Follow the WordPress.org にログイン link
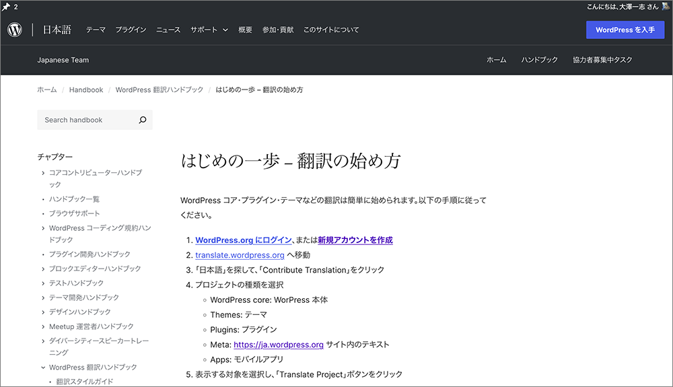The image size is (673, 387). pyautogui.click(x=244, y=240)
